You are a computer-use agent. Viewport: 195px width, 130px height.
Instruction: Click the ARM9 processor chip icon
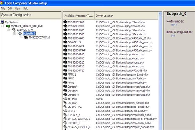[66, 83]
